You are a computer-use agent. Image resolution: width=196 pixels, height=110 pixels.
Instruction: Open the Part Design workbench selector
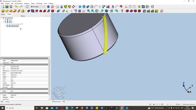(38, 7)
